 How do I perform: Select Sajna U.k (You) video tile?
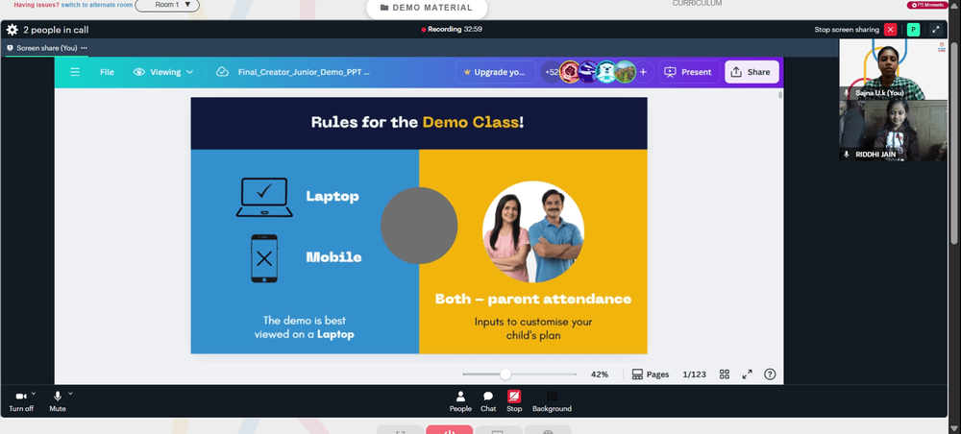click(x=893, y=69)
